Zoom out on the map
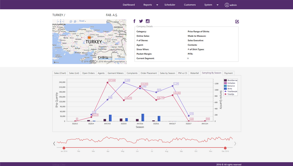The width and height of the screenshot is (293, 166). pos(71,21)
